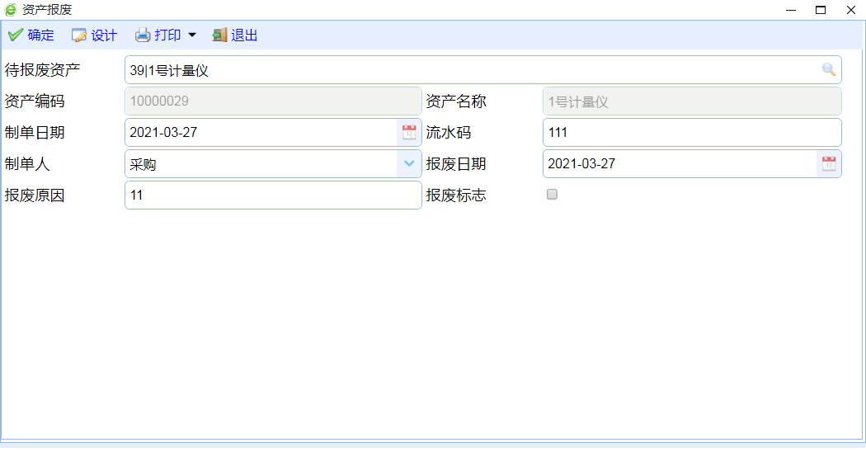
Task: Expand the 打印 dropdown arrow
Action: click(x=192, y=35)
